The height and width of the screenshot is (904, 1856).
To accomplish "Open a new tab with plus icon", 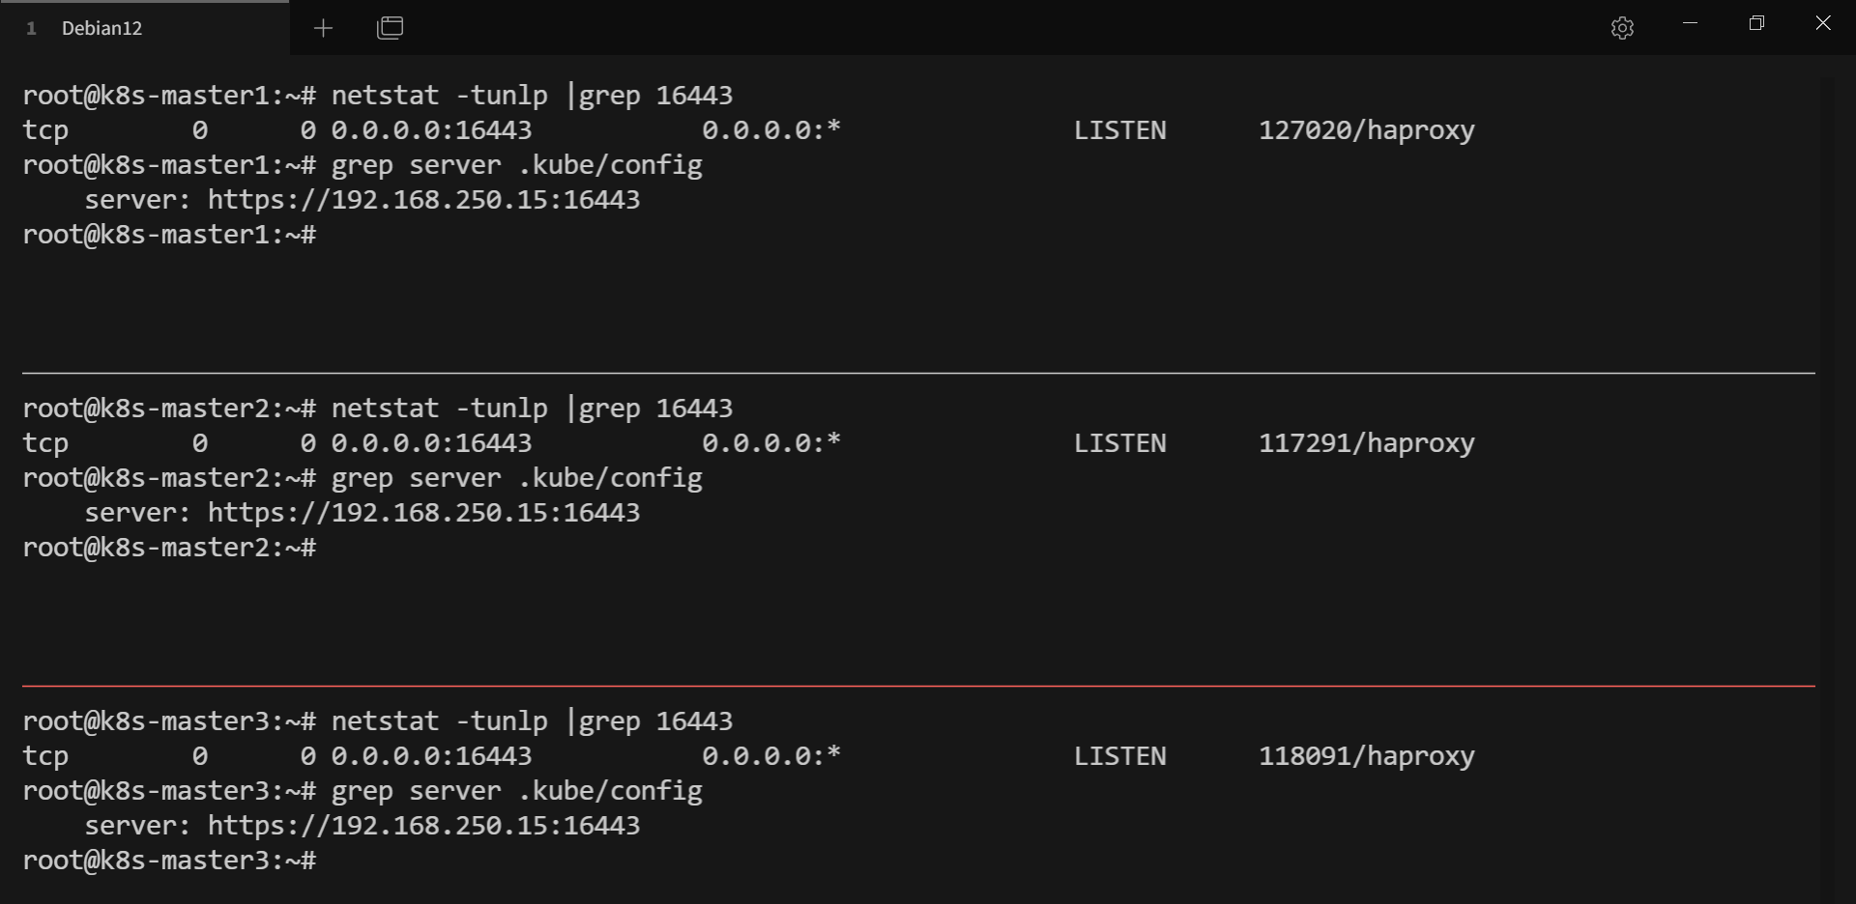I will 323,28.
